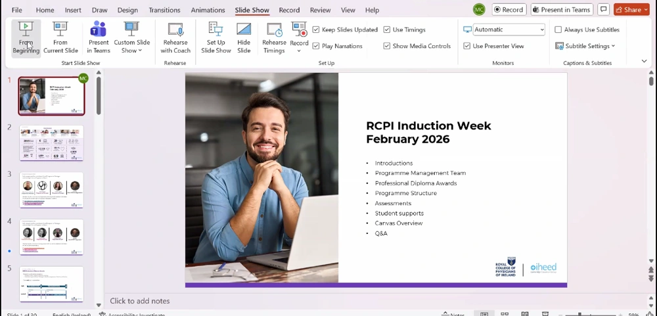657x316 pixels.
Task: Start Rehearse Timings
Action: [x=274, y=37]
